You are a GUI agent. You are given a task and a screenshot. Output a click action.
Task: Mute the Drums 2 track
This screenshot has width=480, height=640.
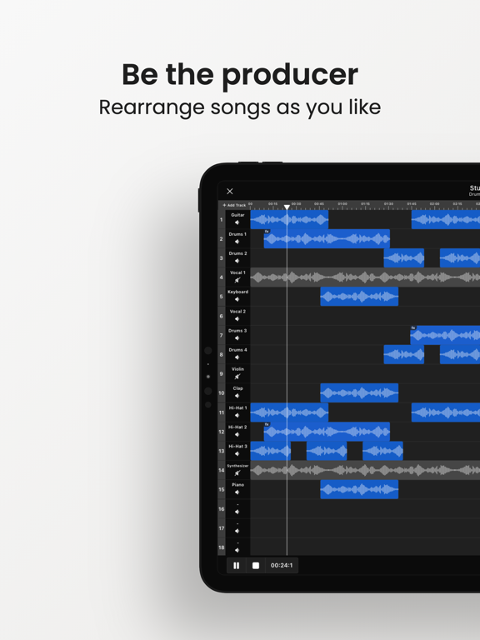237,261
